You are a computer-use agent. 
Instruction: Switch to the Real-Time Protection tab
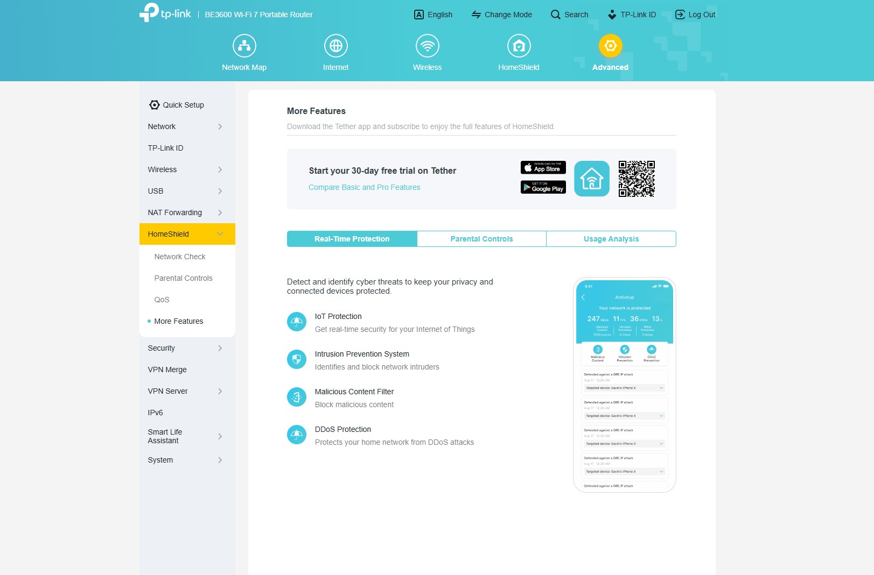point(352,239)
